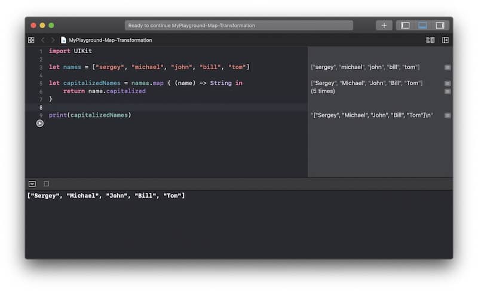Show the result for names array line

[x=447, y=67]
